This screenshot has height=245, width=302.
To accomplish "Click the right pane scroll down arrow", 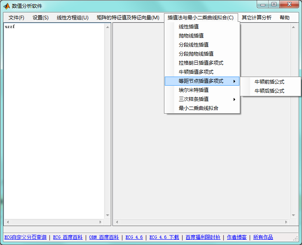I will click(x=293, y=215).
